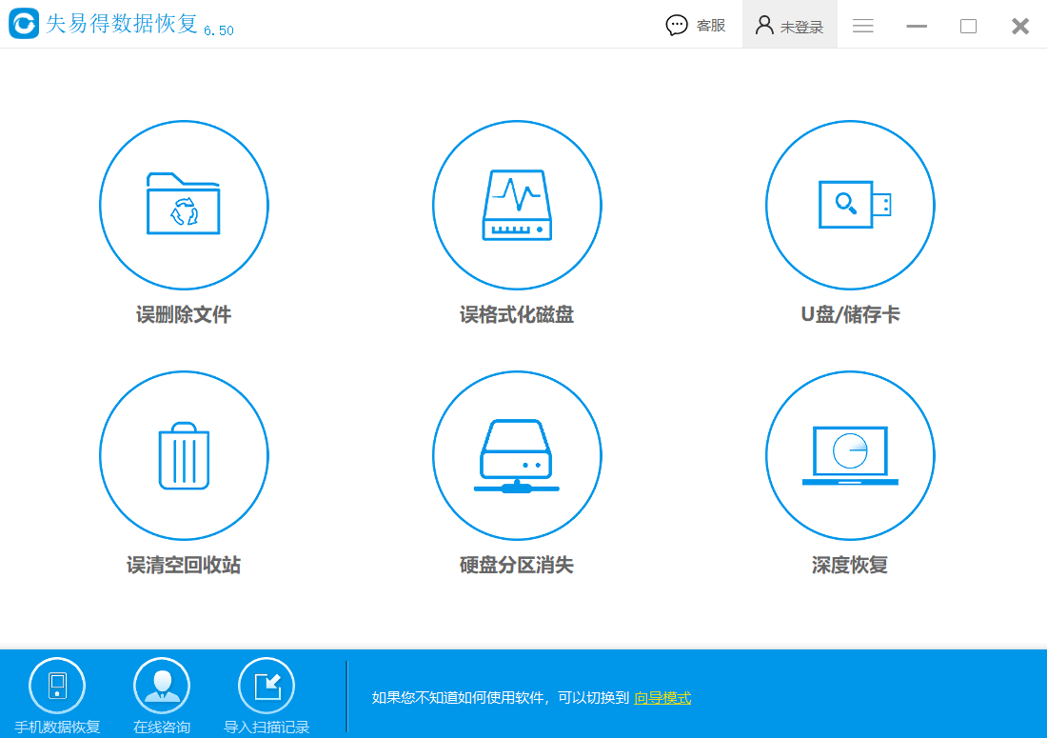1047x738 pixels.
Task: Open the hamburger settings menu
Action: click(862, 26)
